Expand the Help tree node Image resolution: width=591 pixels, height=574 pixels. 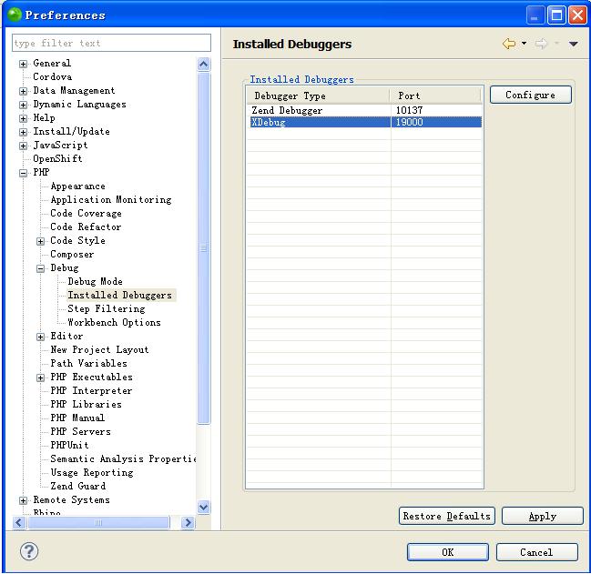click(23, 118)
